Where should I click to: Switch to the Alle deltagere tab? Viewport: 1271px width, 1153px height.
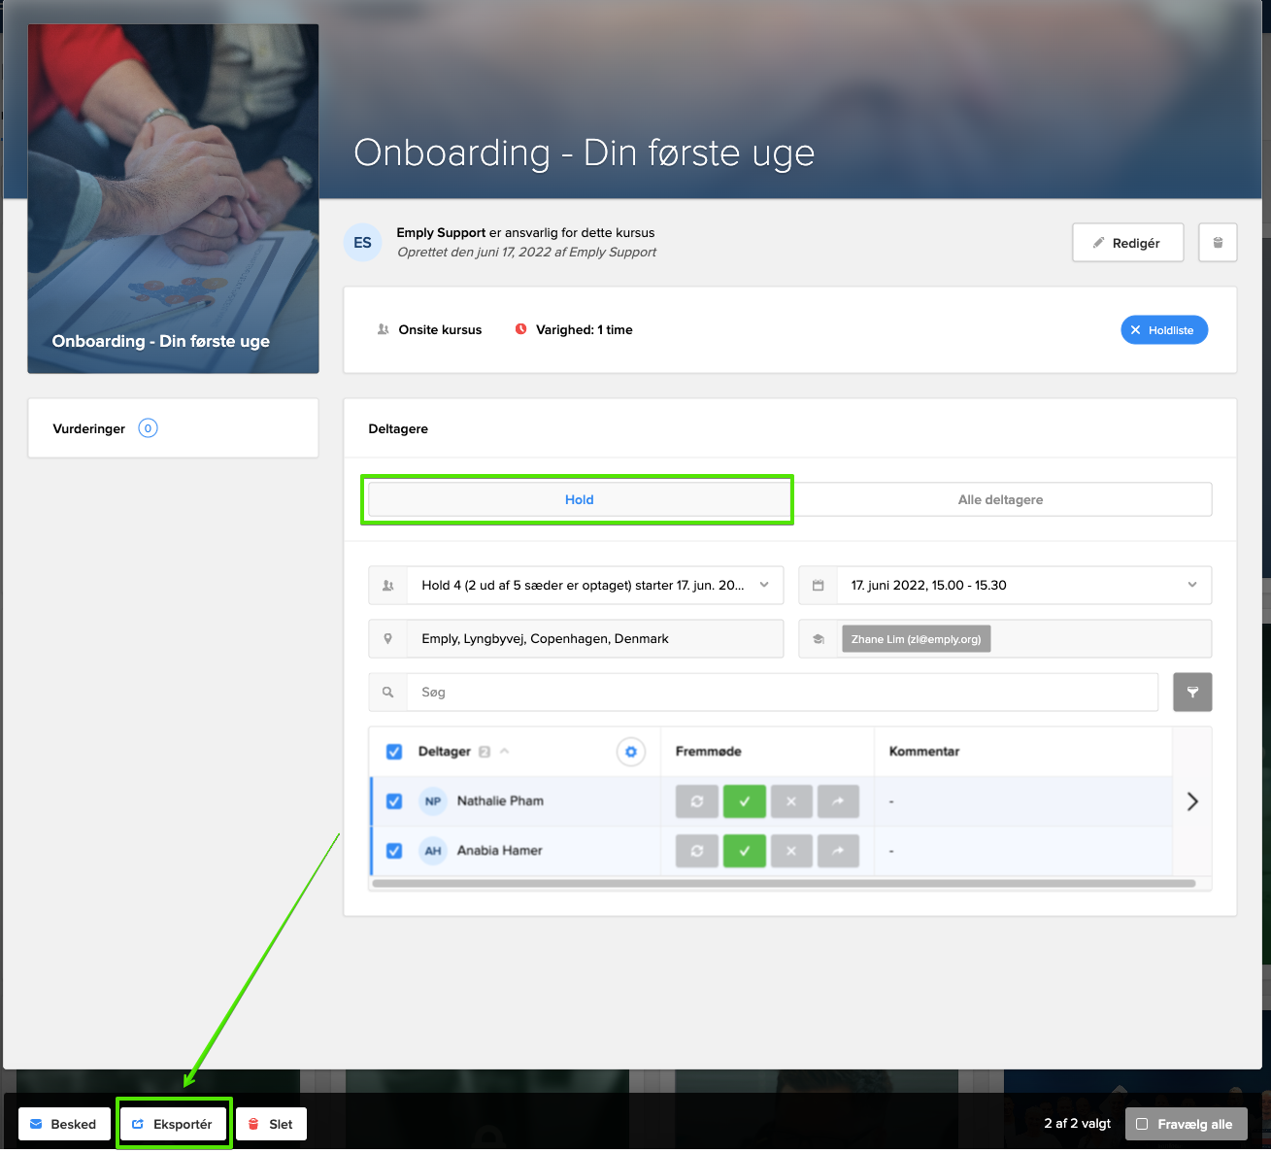tap(1000, 499)
